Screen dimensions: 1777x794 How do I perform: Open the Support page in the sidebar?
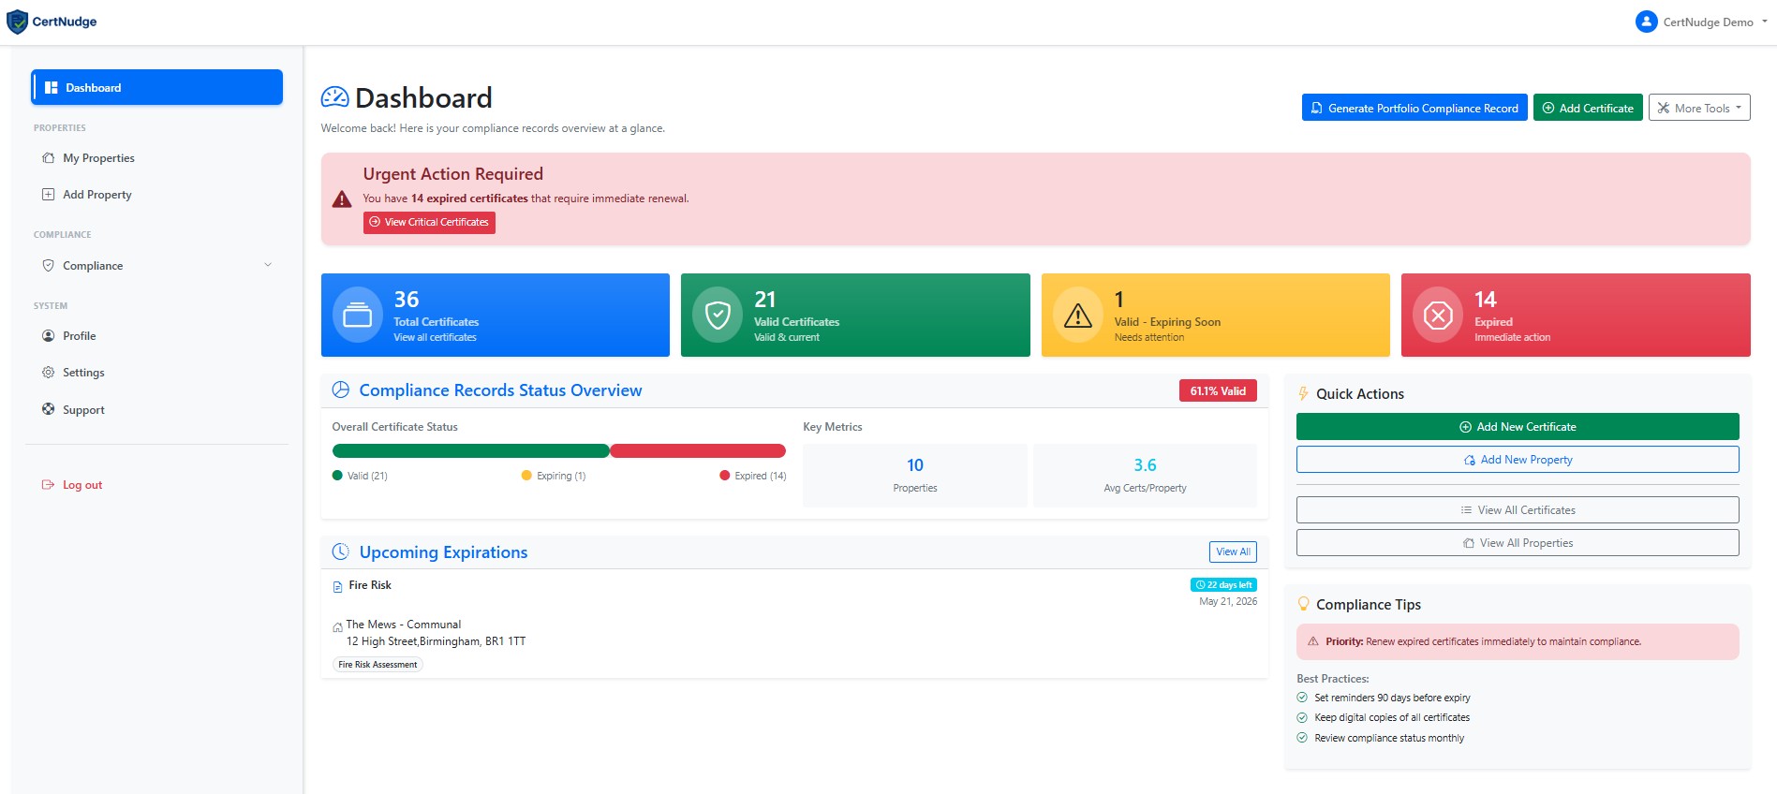click(x=156, y=410)
